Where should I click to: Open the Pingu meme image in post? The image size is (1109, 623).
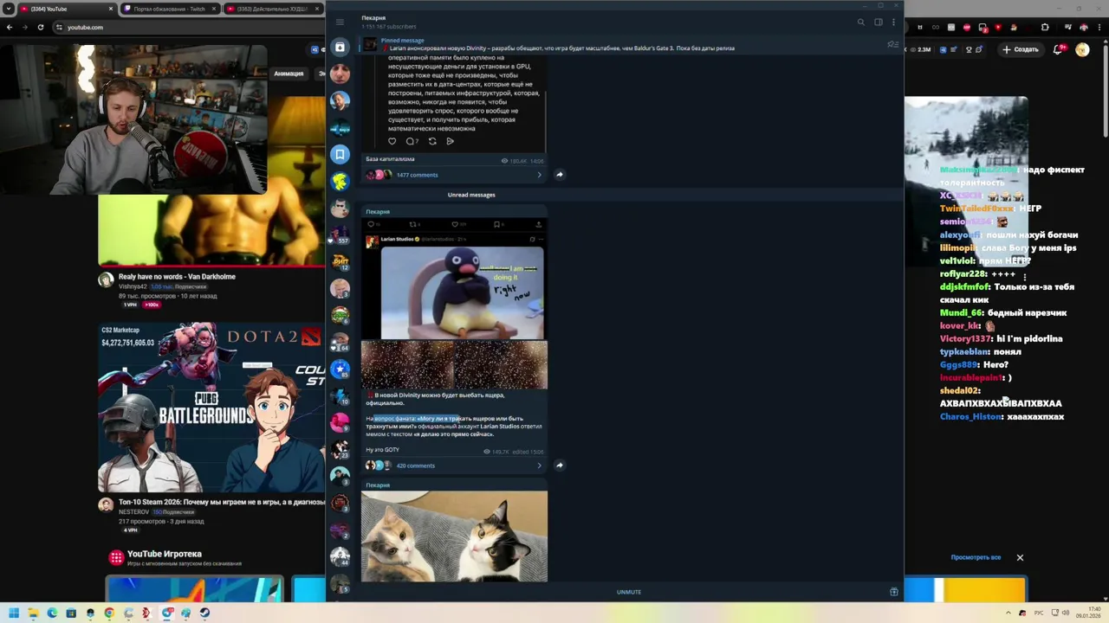click(462, 293)
